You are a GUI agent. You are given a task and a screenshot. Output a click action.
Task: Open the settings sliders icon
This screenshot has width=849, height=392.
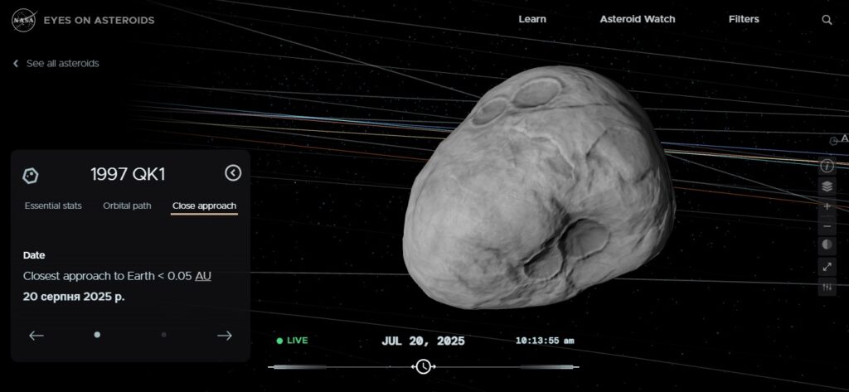click(x=827, y=287)
